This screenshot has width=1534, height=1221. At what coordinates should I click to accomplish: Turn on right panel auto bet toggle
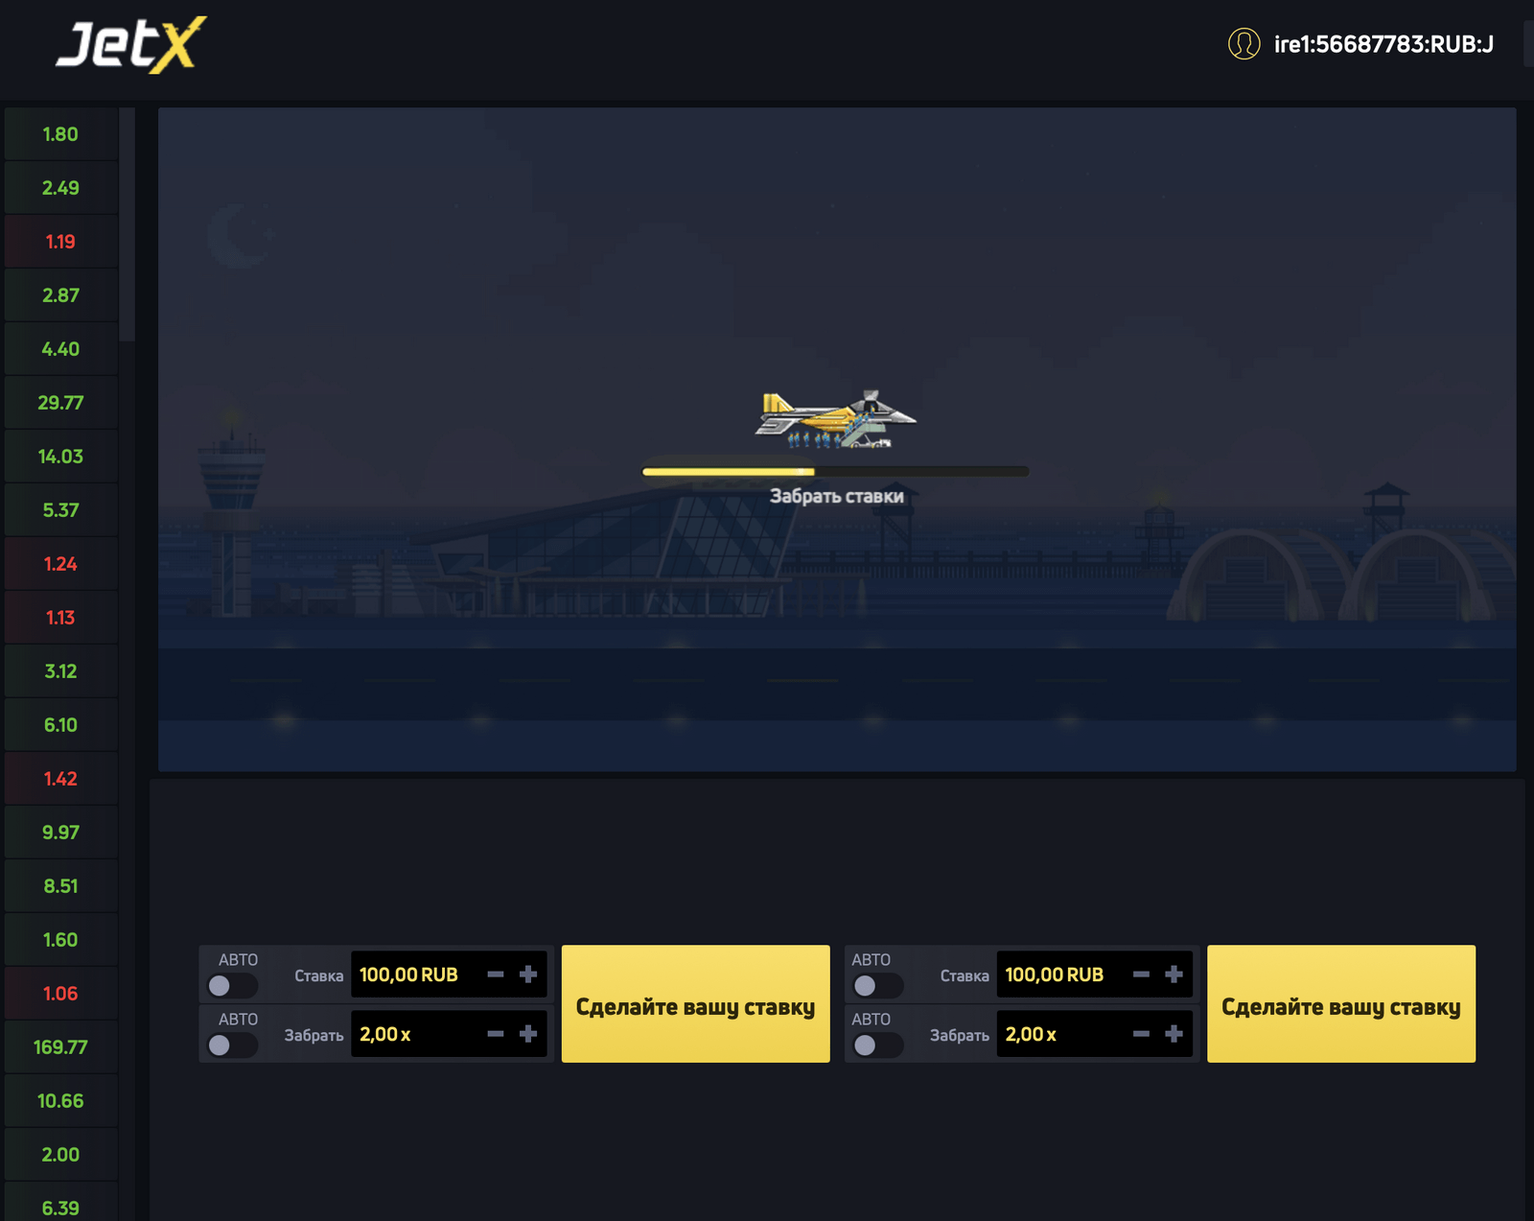click(876, 985)
